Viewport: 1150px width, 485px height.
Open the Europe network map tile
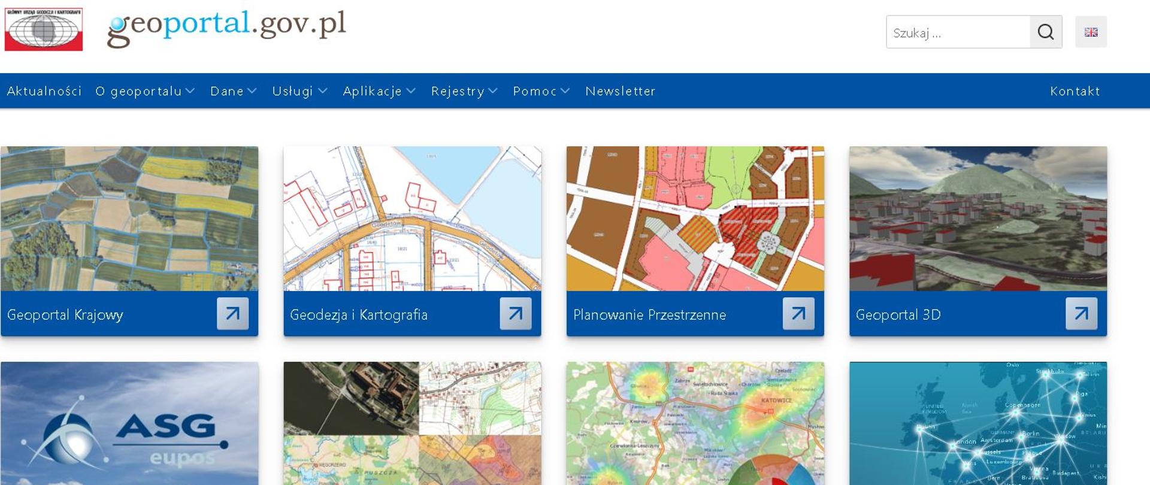[978, 423]
